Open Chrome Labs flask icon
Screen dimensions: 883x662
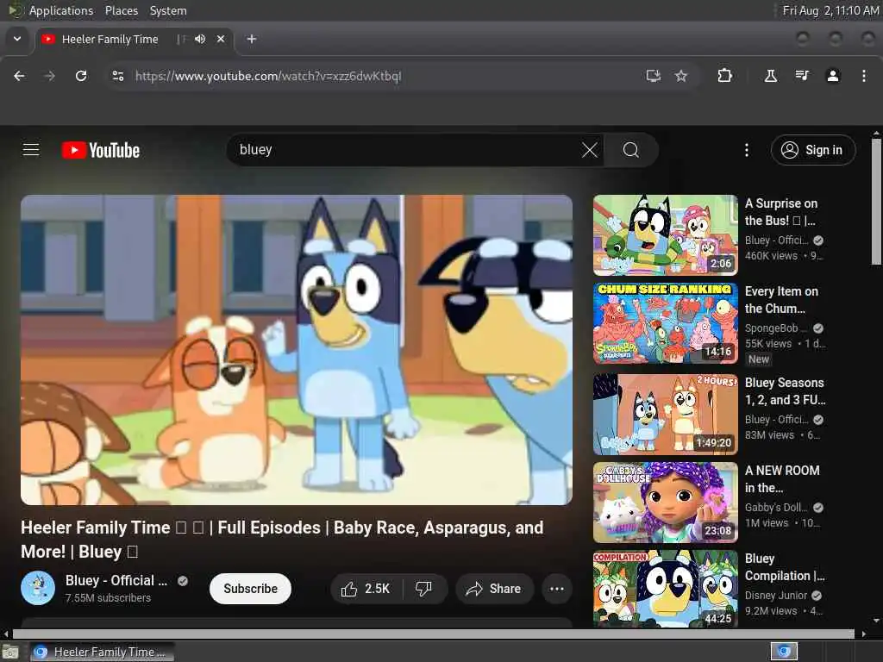coord(770,76)
